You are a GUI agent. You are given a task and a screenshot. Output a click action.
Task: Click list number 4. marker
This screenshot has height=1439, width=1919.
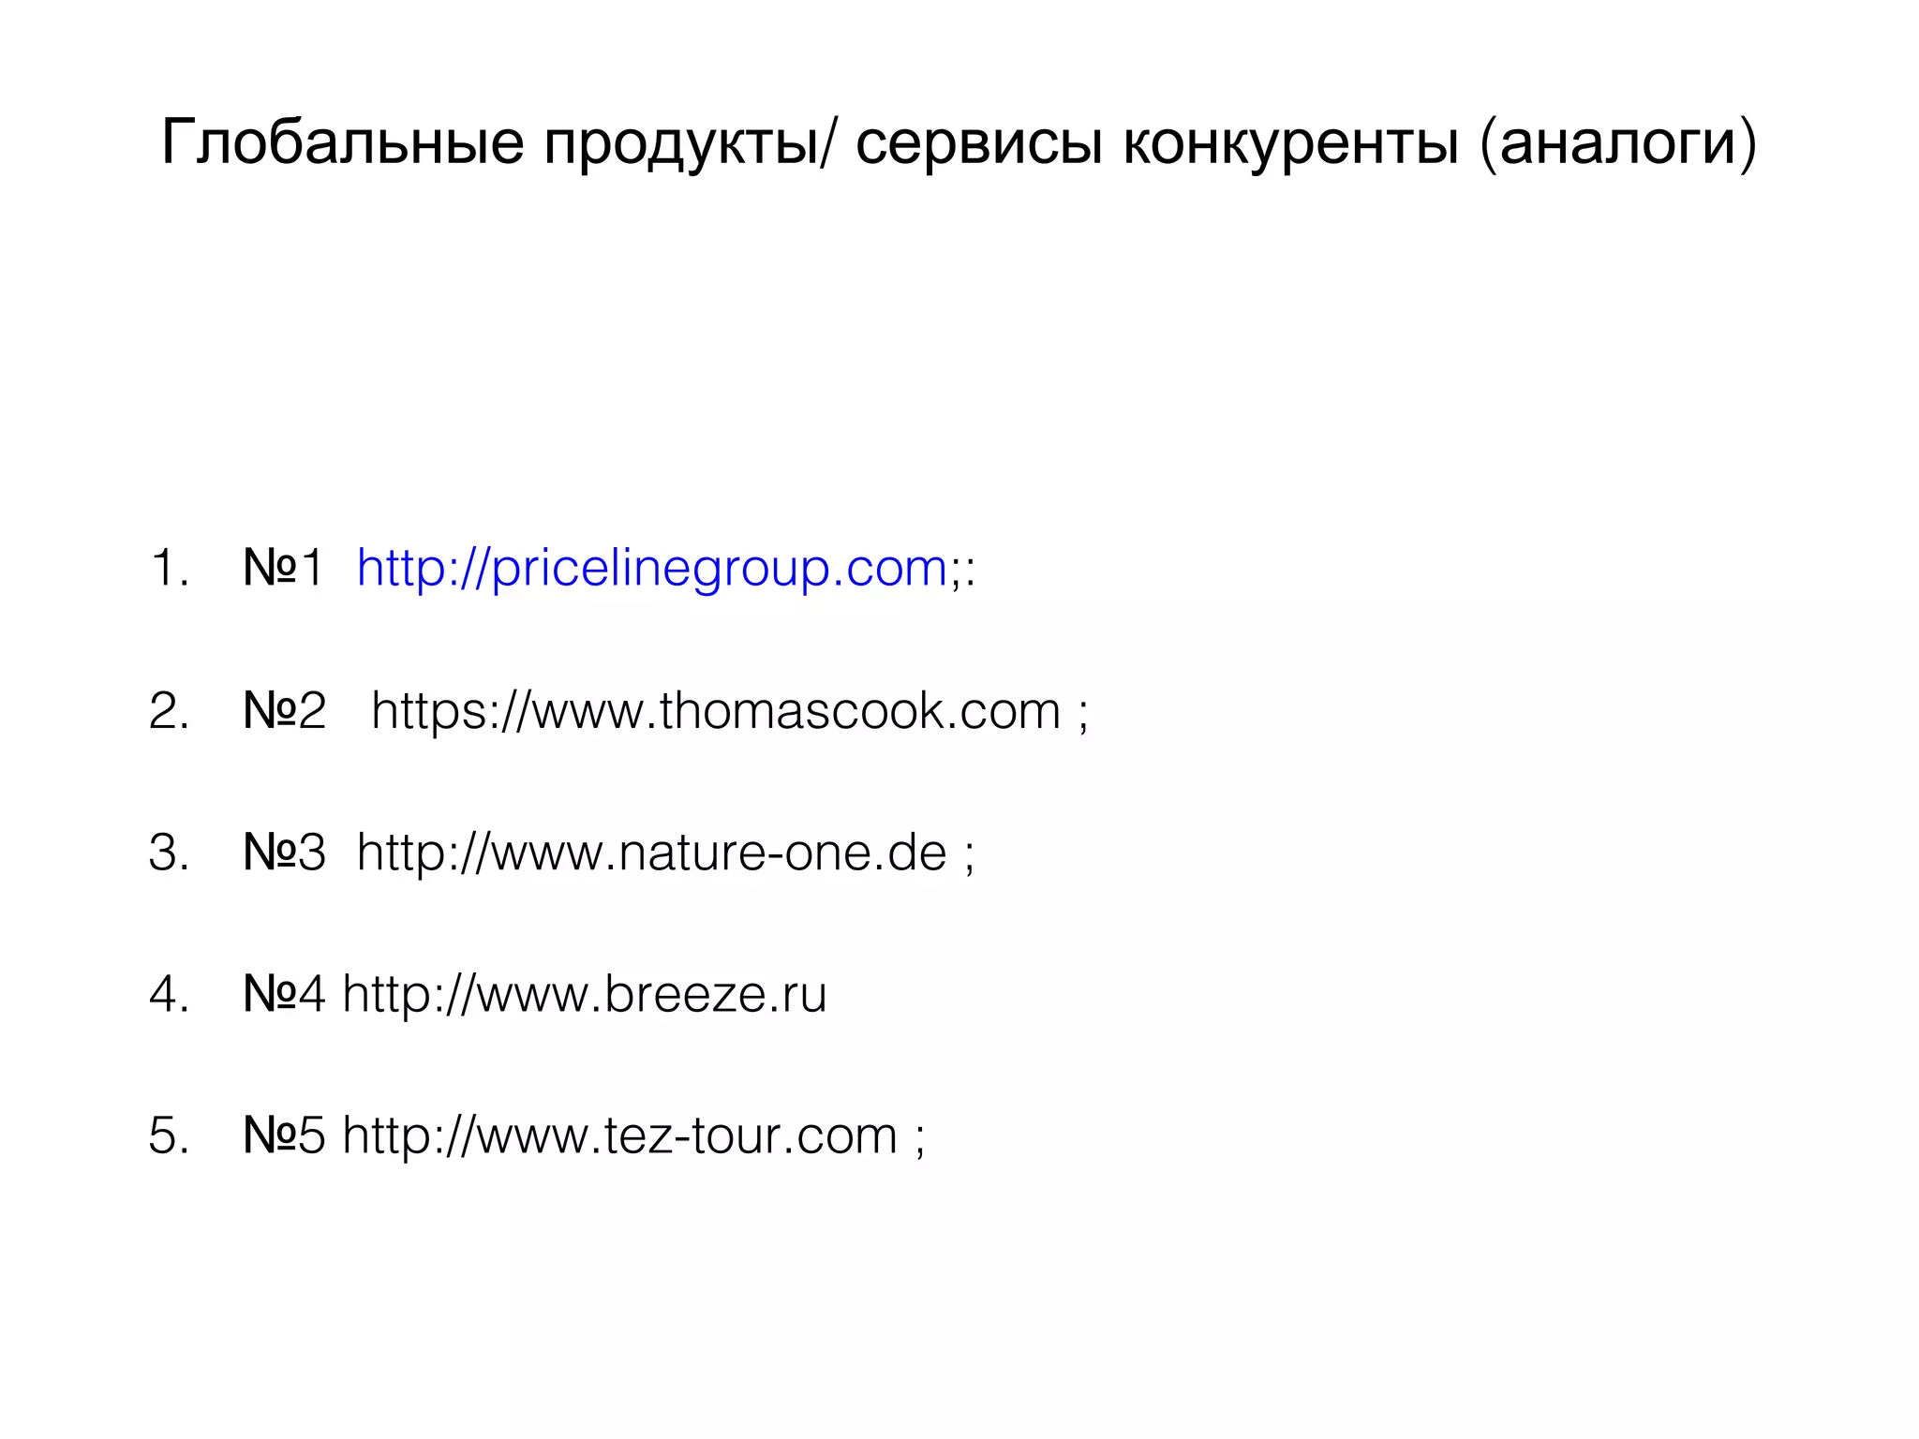coord(170,994)
